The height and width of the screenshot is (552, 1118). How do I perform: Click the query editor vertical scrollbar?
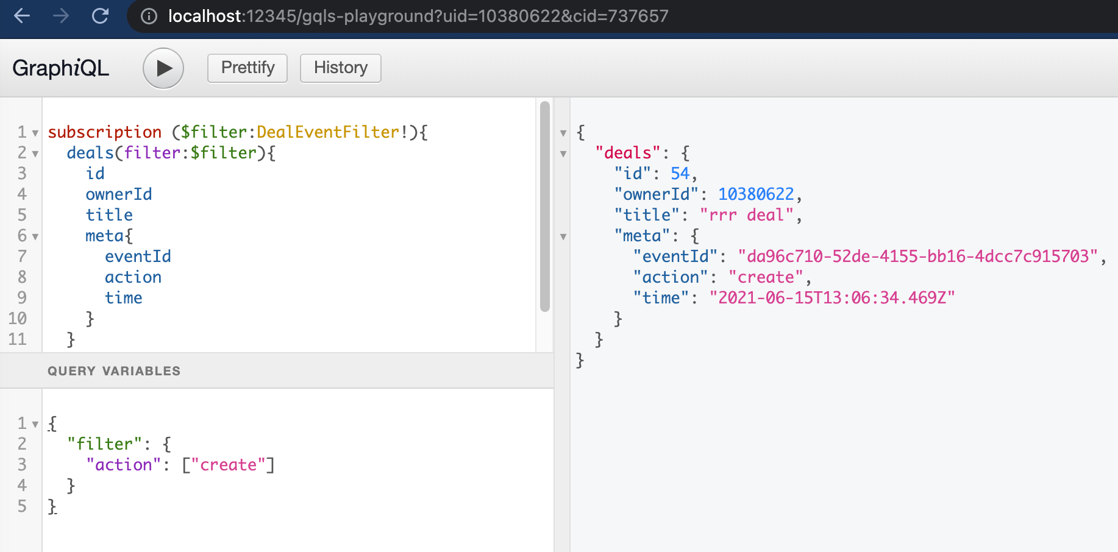coord(545,206)
